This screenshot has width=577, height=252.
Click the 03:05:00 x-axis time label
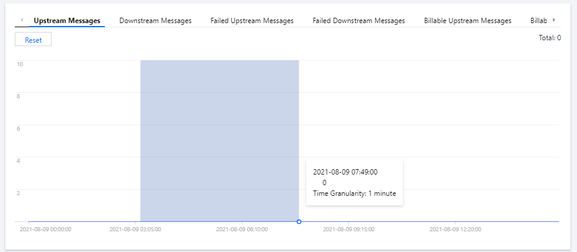(x=135, y=229)
